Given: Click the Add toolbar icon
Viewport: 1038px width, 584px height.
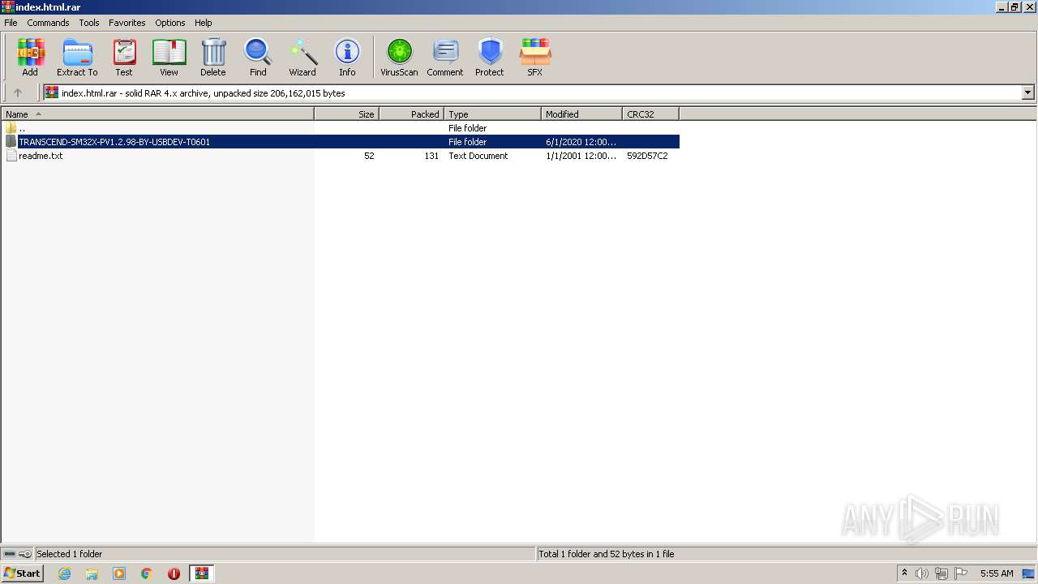Looking at the screenshot, I should click(30, 57).
